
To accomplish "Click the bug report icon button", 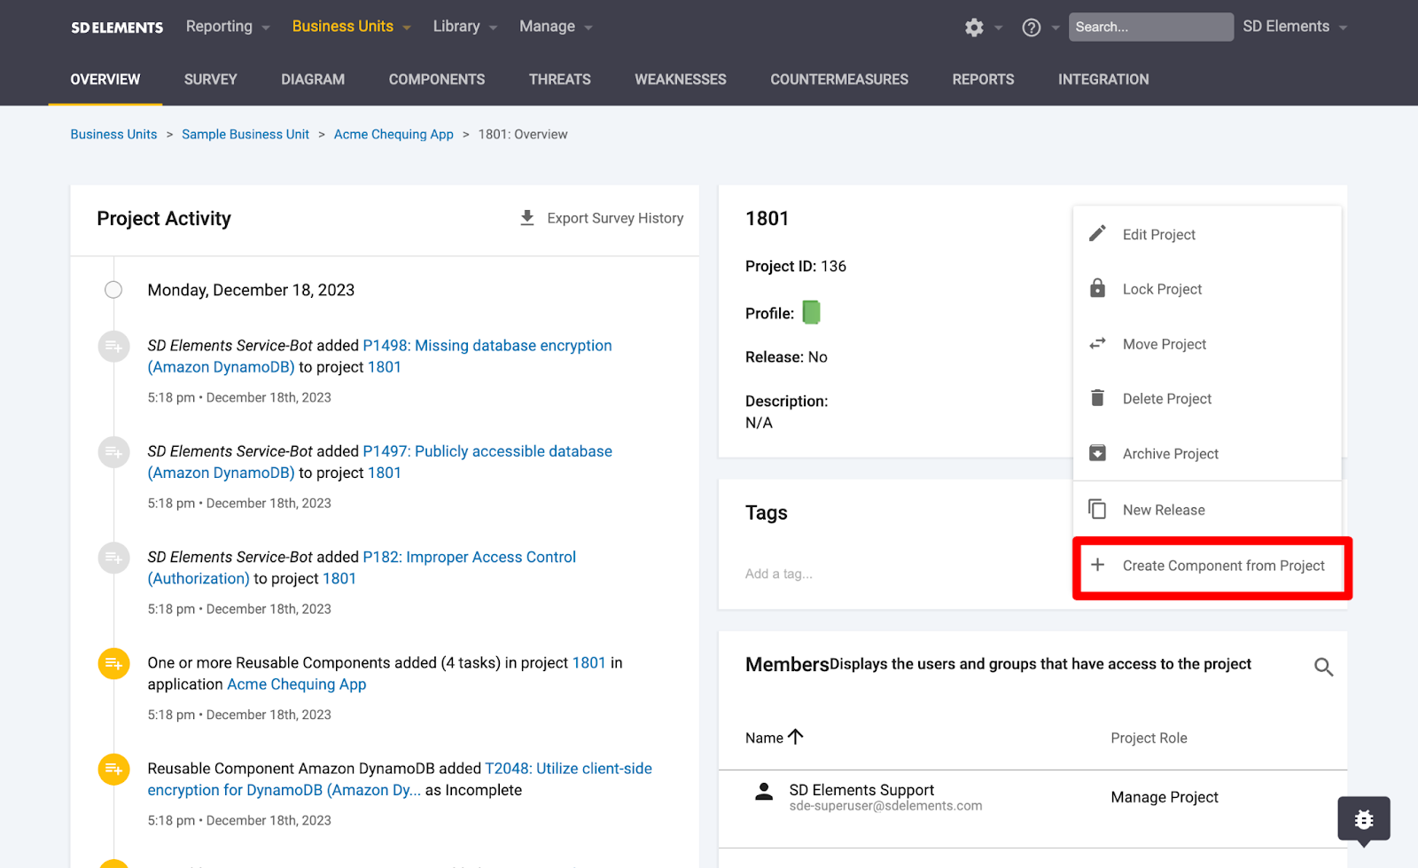I will click(1364, 819).
